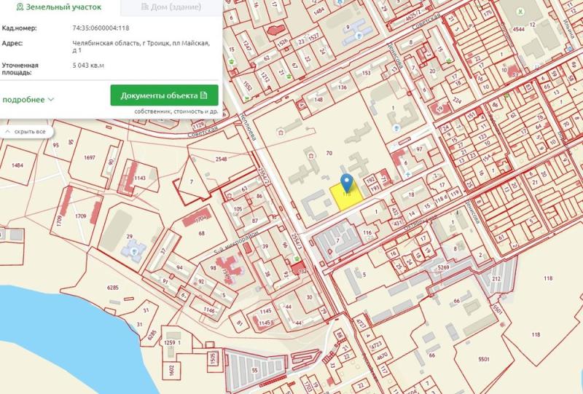
Task: Click green shop basket icon beside parcel 15 left
Action: tap(232, 61)
